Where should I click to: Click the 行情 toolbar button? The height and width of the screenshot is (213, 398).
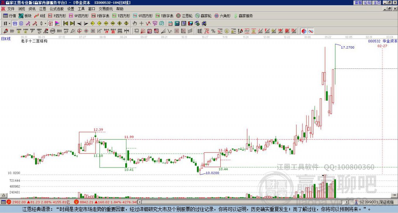(x=10, y=16)
